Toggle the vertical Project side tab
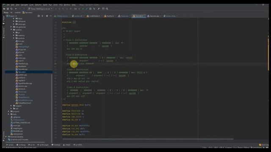The image size is (271, 152). [4, 20]
